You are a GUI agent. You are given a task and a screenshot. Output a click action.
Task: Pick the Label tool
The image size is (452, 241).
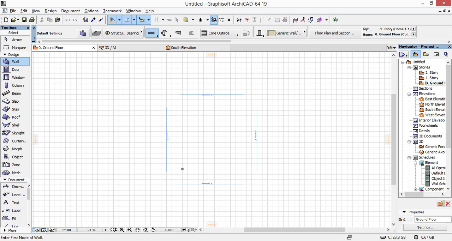point(14,210)
